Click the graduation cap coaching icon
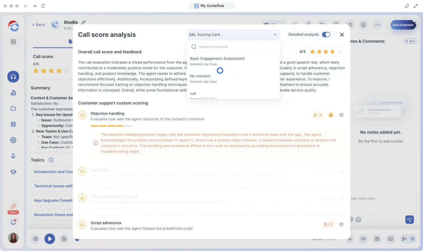This screenshot has width=423, height=251. 13,172
